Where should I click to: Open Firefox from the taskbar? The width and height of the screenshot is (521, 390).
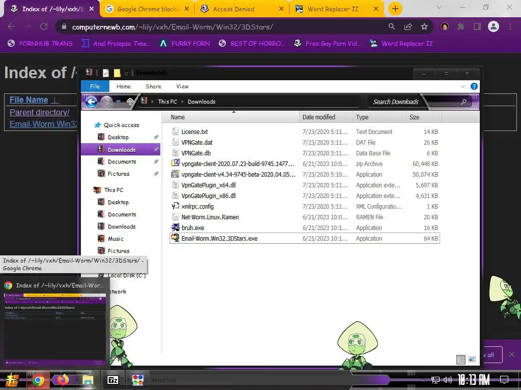63,380
